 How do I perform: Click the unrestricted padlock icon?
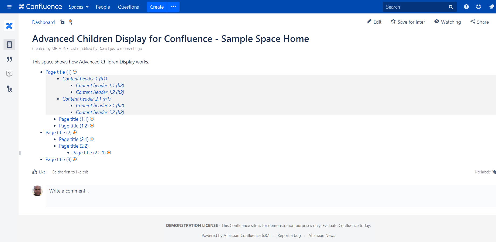(62, 22)
